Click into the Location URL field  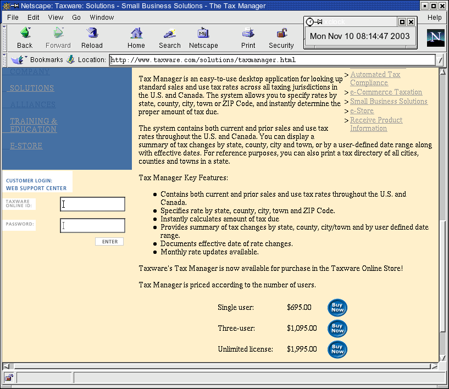(x=272, y=60)
